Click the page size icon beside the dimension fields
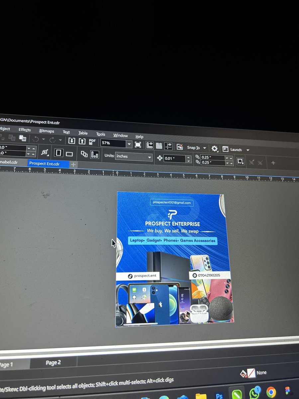The width and height of the screenshot is (299, 399). point(45,152)
